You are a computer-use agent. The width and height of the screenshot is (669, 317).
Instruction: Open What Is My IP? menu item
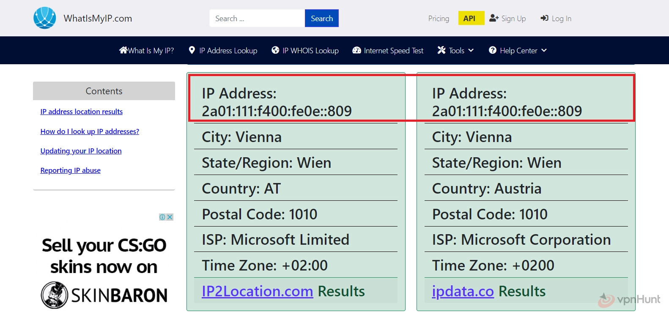point(147,50)
